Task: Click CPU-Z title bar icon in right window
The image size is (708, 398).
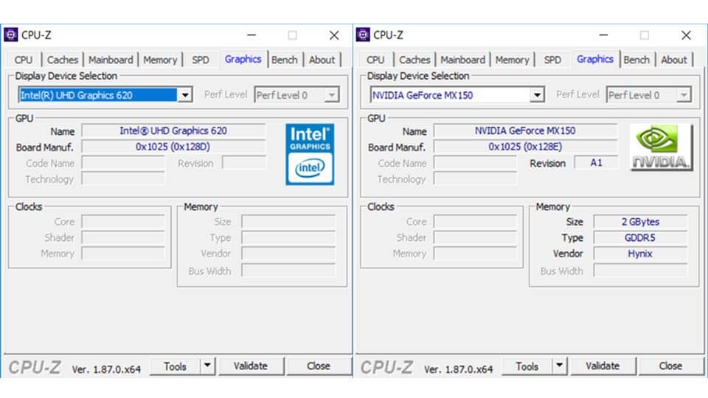Action: click(363, 35)
